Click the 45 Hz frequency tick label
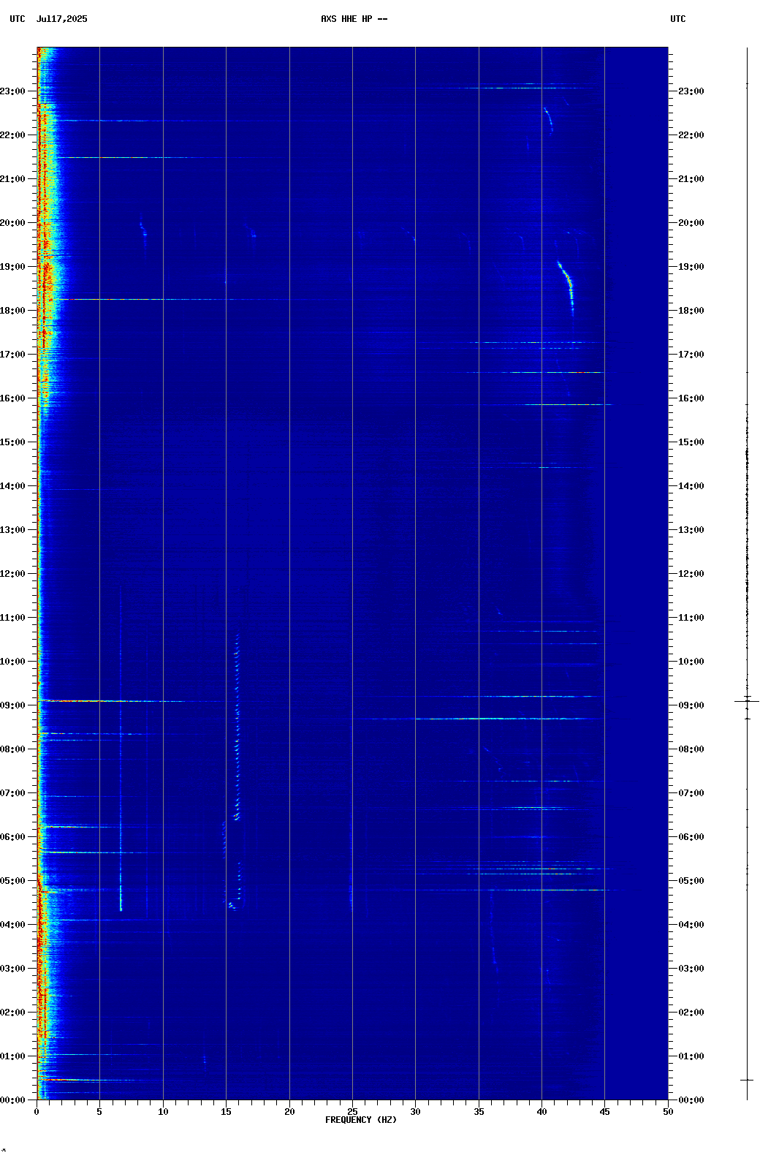This screenshot has height=1158, width=779. (604, 1112)
